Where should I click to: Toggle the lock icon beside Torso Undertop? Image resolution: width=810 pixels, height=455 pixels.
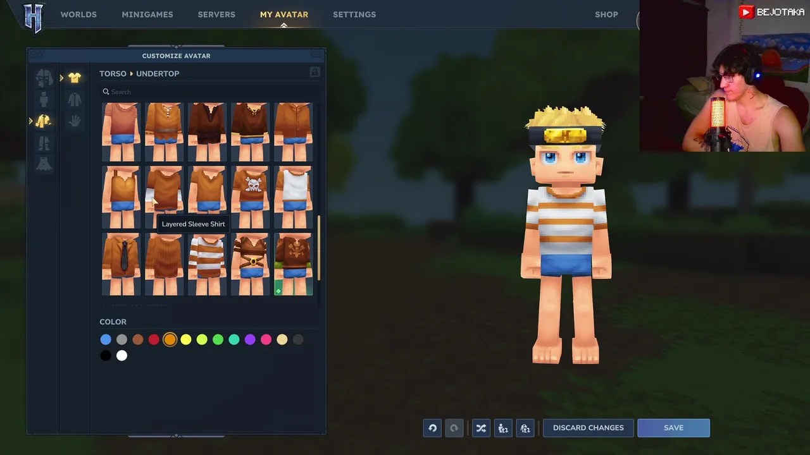pos(315,73)
